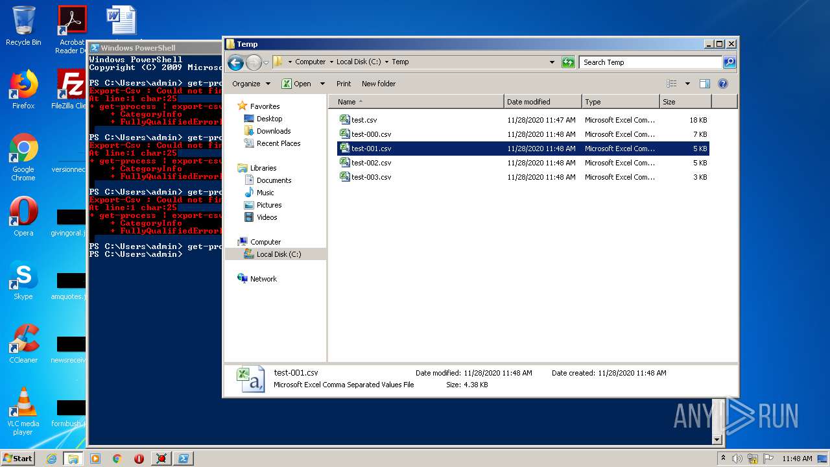Click CCleaner desktop icon
This screenshot has width=830, height=467.
[x=23, y=344]
